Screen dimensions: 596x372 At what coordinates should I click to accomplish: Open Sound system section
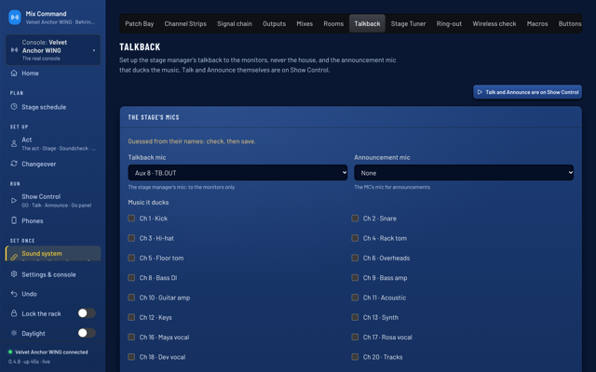coord(53,254)
